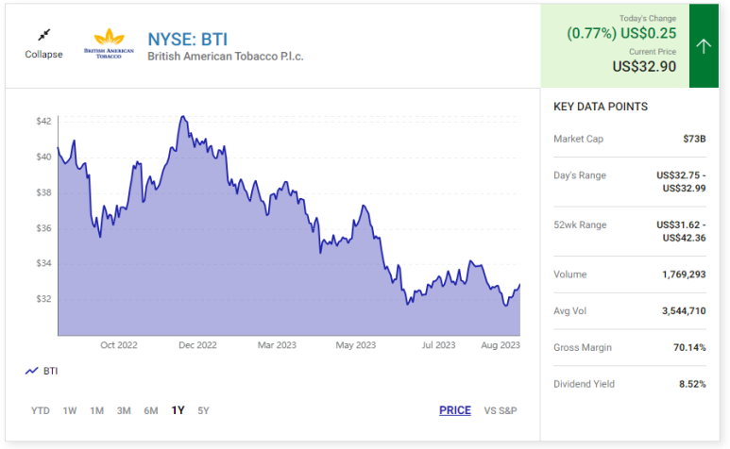The width and height of the screenshot is (730, 449).
Task: Click the Mar 2023 axis label
Action: point(277,345)
